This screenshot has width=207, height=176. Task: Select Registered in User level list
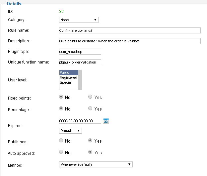pos(68,77)
